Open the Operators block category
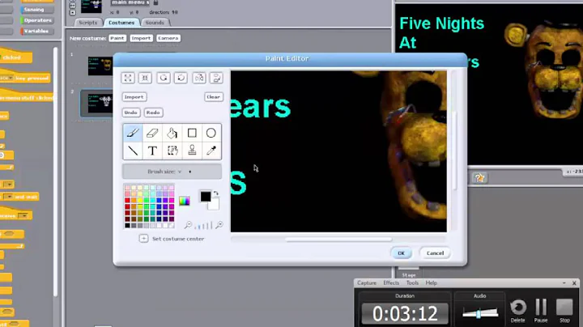Image resolution: width=583 pixels, height=327 pixels. tap(37, 20)
